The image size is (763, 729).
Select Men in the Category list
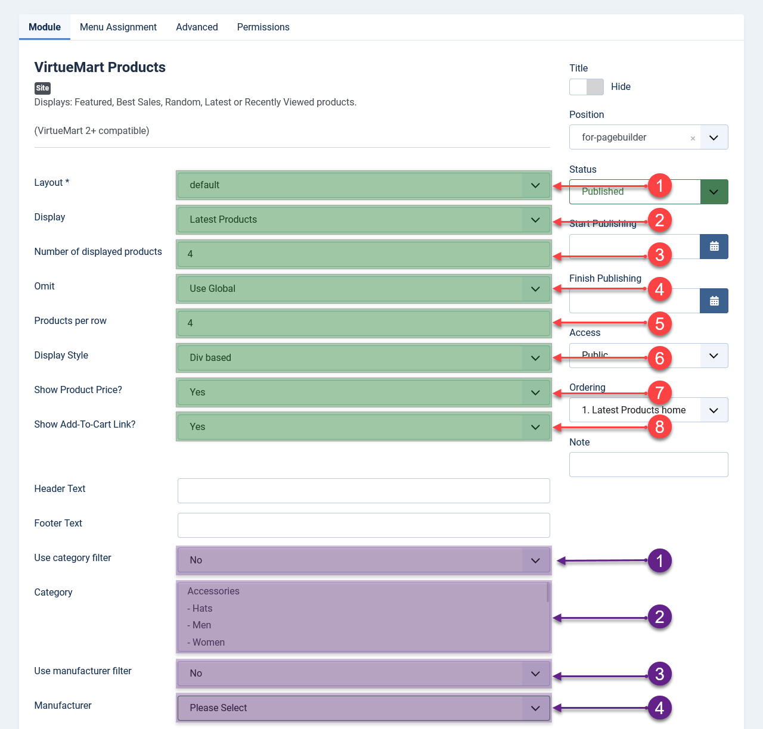coord(199,625)
